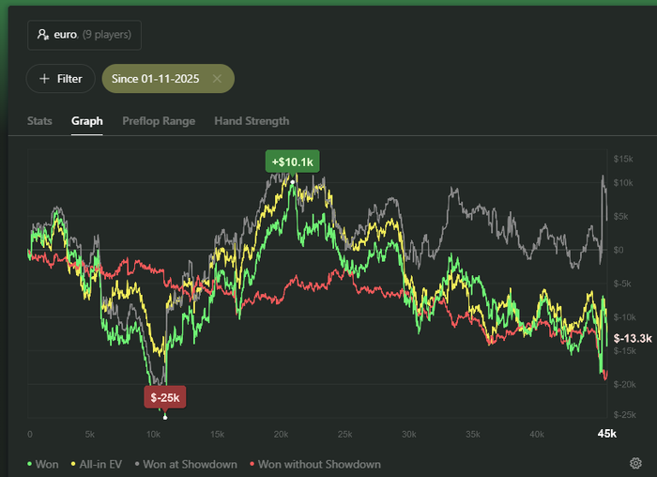
Task: Select the Graph tab
Action: (87, 121)
